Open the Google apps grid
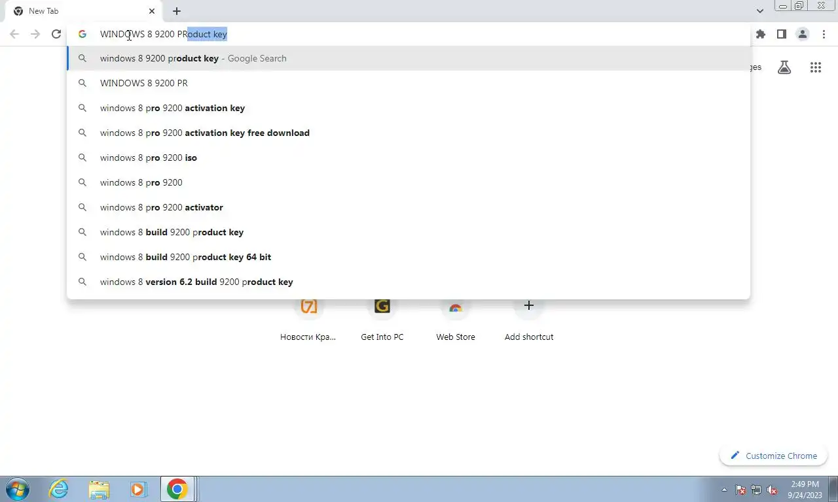Image resolution: width=838 pixels, height=502 pixels. click(815, 67)
